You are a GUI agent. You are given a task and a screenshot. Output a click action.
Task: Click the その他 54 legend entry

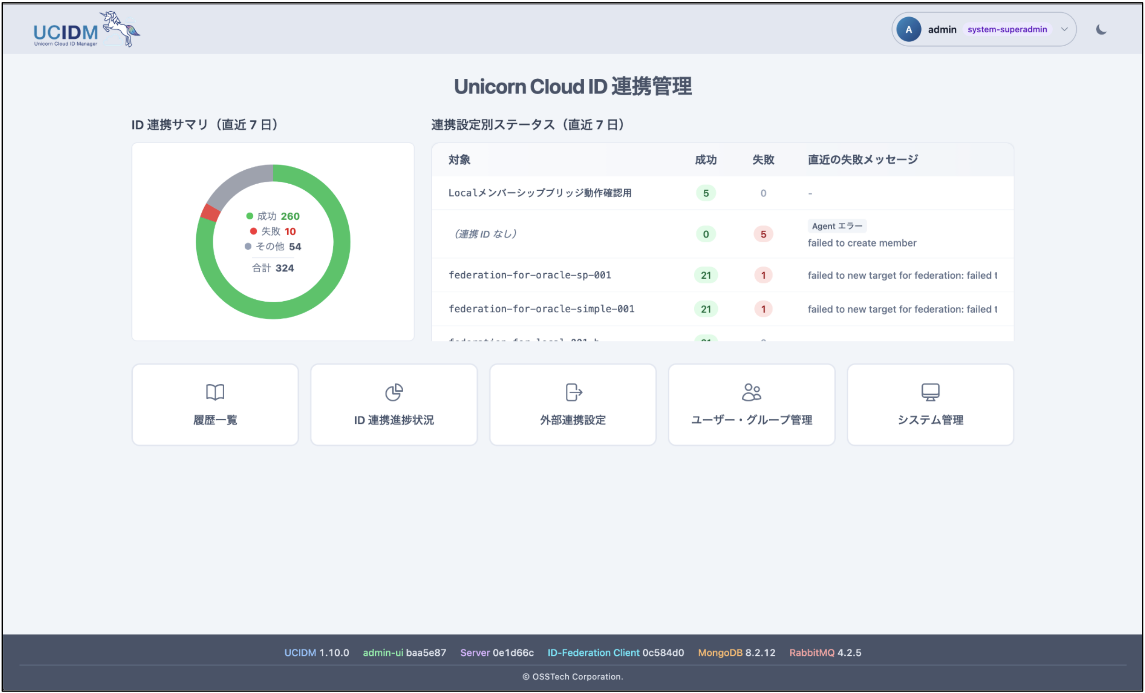click(273, 246)
